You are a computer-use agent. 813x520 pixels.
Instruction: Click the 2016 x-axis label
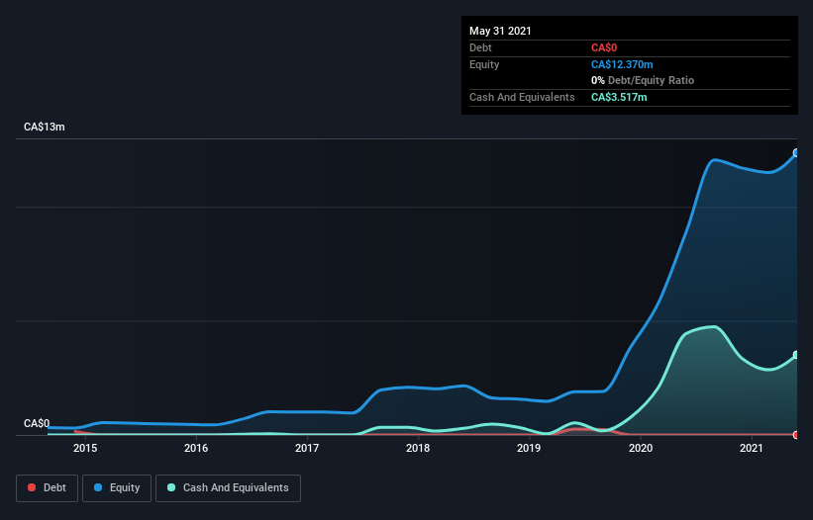point(196,449)
